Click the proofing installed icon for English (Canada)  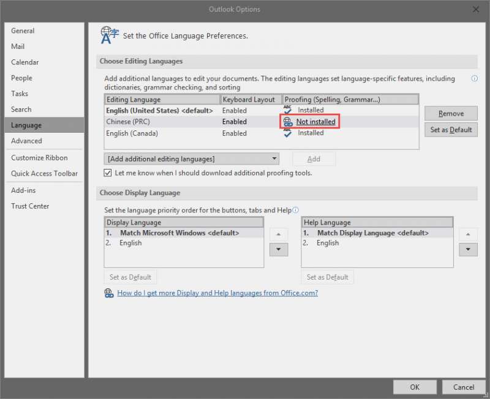click(x=287, y=133)
